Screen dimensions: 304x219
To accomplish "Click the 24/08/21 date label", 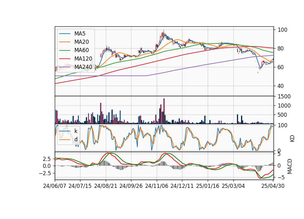I will 106,186.
